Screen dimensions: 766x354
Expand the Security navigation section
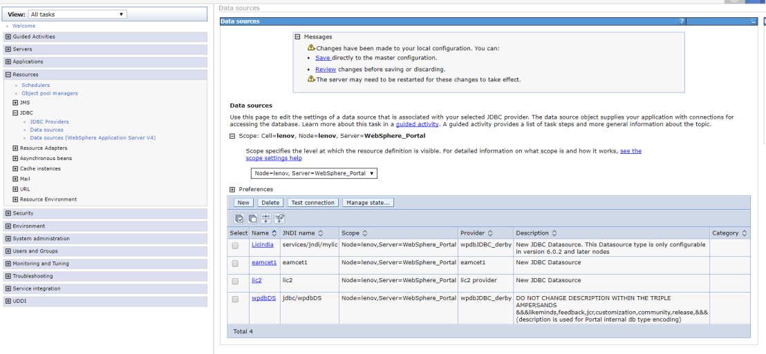[x=8, y=213]
